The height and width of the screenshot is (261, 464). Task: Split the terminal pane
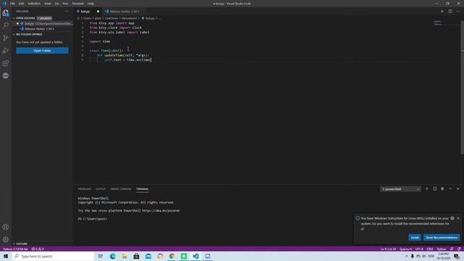tap(435, 188)
